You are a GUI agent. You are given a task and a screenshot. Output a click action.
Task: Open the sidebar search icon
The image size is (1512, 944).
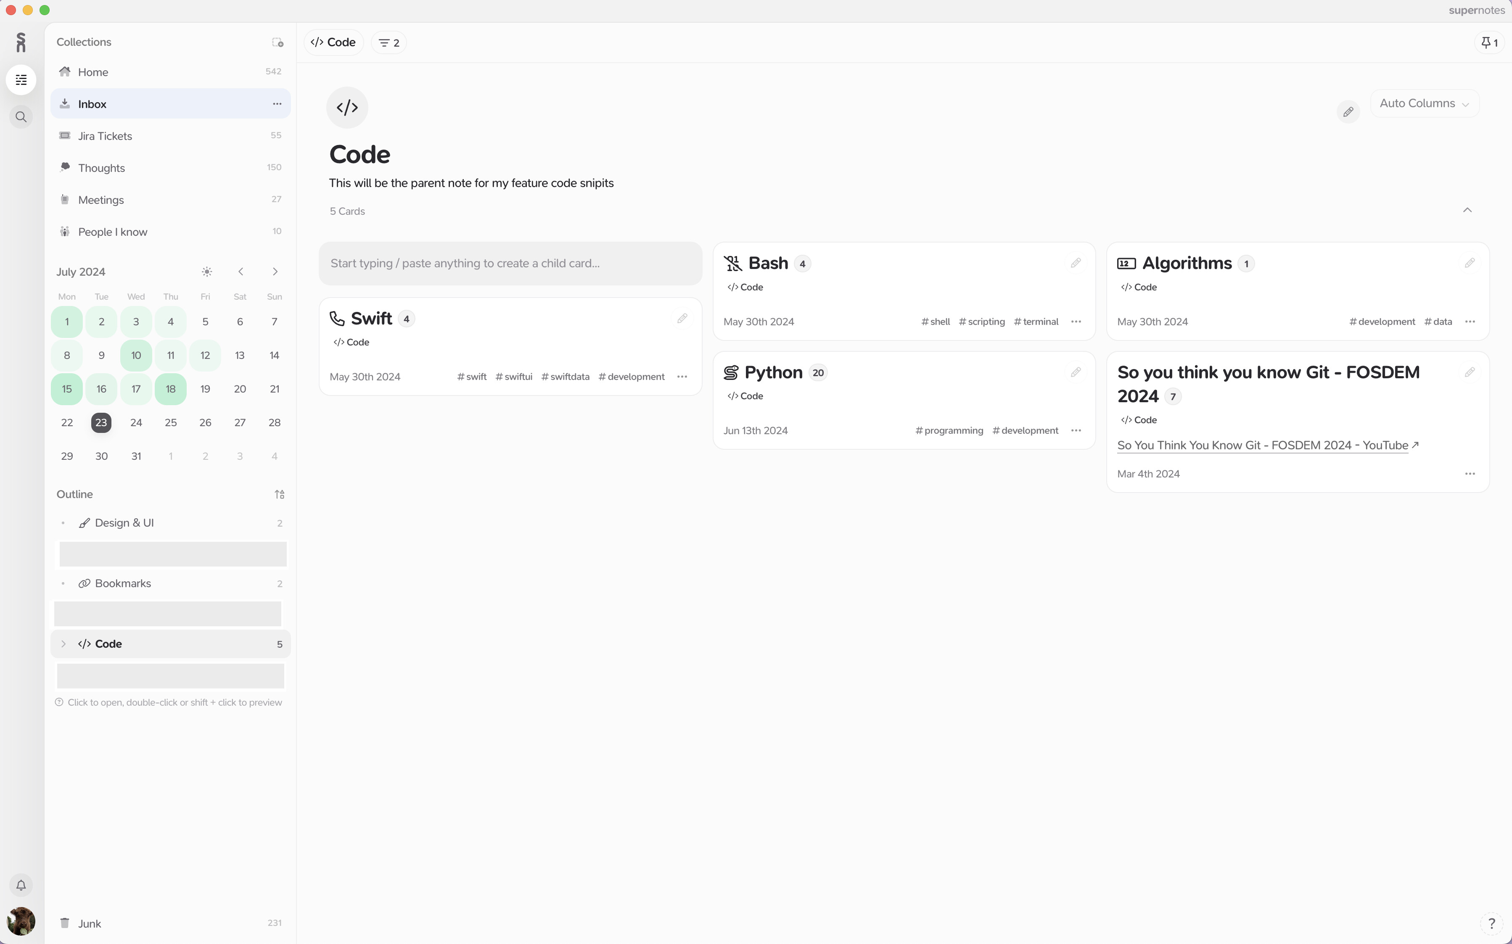click(x=21, y=116)
